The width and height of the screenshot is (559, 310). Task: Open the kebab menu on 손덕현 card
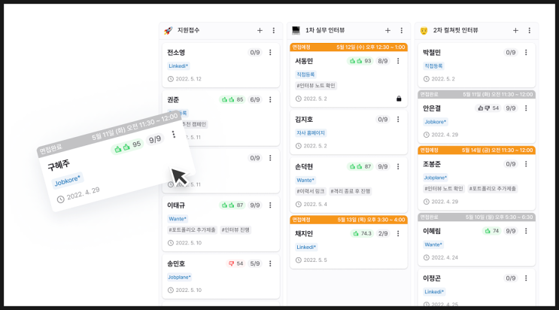tap(398, 166)
